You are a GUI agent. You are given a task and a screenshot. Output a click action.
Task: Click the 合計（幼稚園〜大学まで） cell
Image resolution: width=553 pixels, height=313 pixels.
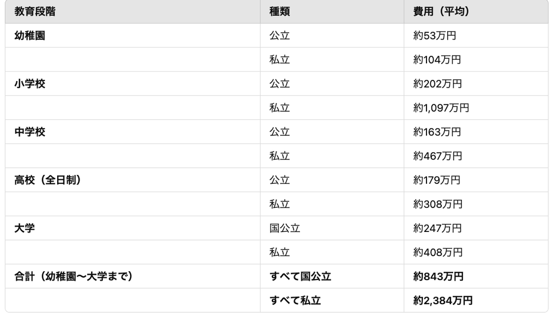[74, 277]
